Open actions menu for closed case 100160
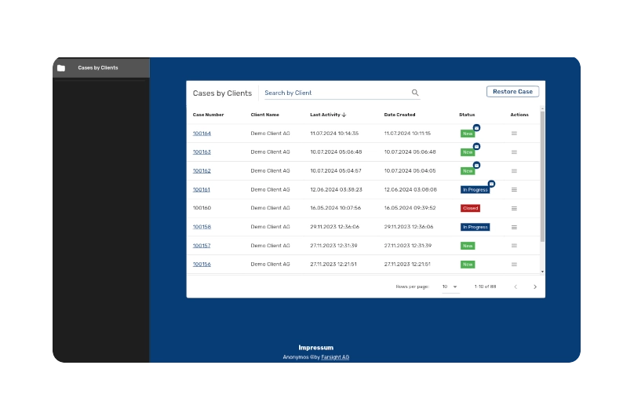The width and height of the screenshot is (634, 420). click(514, 208)
